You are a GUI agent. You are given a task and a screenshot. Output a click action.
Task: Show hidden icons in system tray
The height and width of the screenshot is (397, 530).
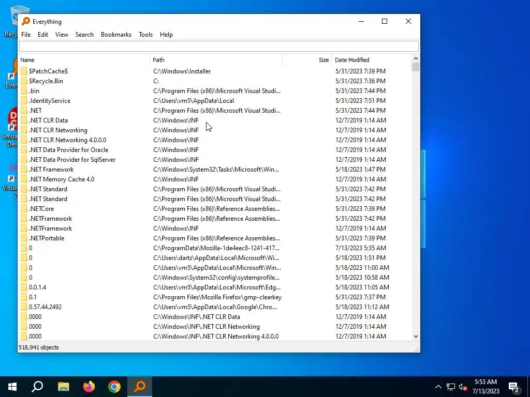[x=438, y=387]
